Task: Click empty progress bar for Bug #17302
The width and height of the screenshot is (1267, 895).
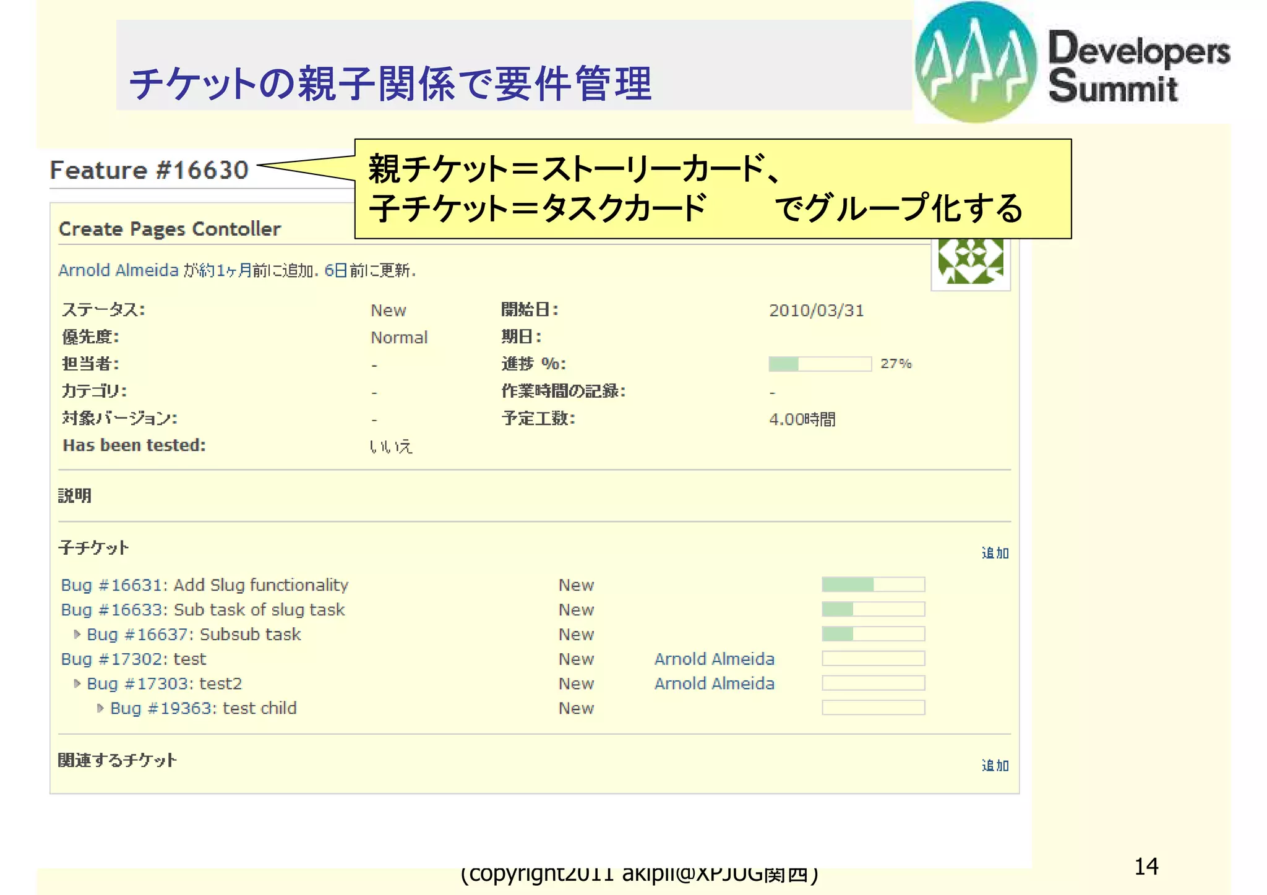Action: coord(874,659)
